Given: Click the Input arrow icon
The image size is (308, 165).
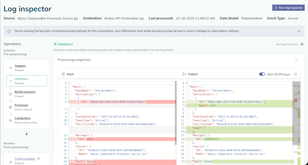Looking at the screenshot, I should click(x=63, y=74).
